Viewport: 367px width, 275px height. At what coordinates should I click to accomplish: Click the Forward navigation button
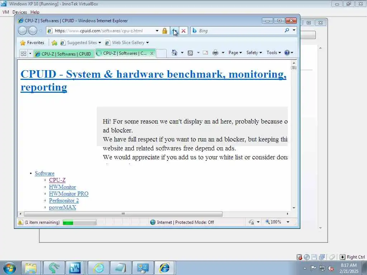pos(33,31)
